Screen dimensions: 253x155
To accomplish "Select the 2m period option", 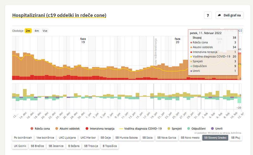I will pos(28,31).
